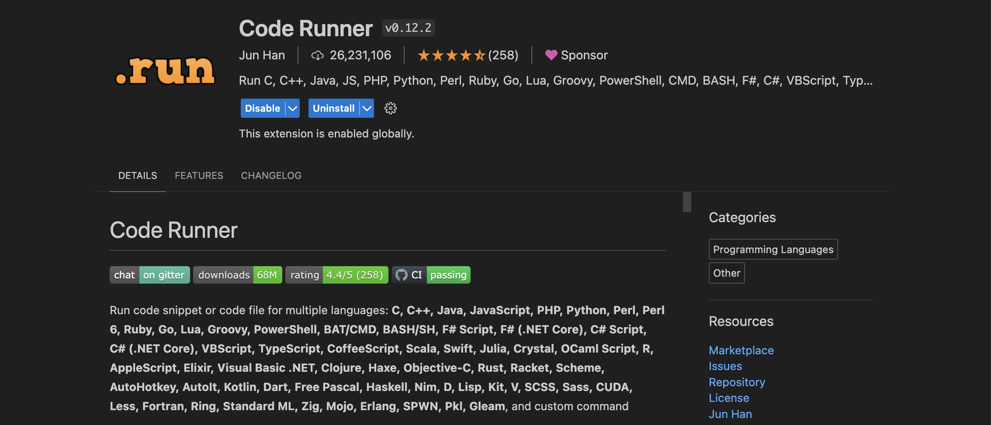The height and width of the screenshot is (425, 991).
Task: Uninstall the Code Runner extension
Action: (x=334, y=108)
